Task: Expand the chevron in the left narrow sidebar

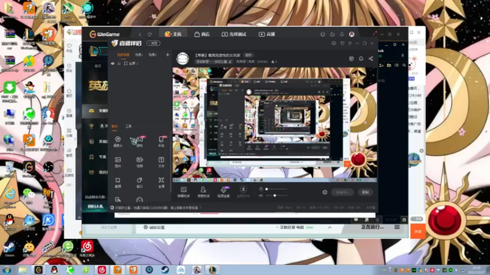Action: [x=69, y=185]
